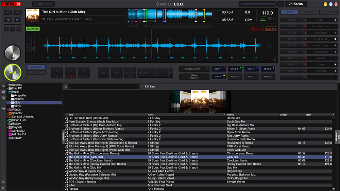Toggle the green QUANTIZE button

pos(33,29)
